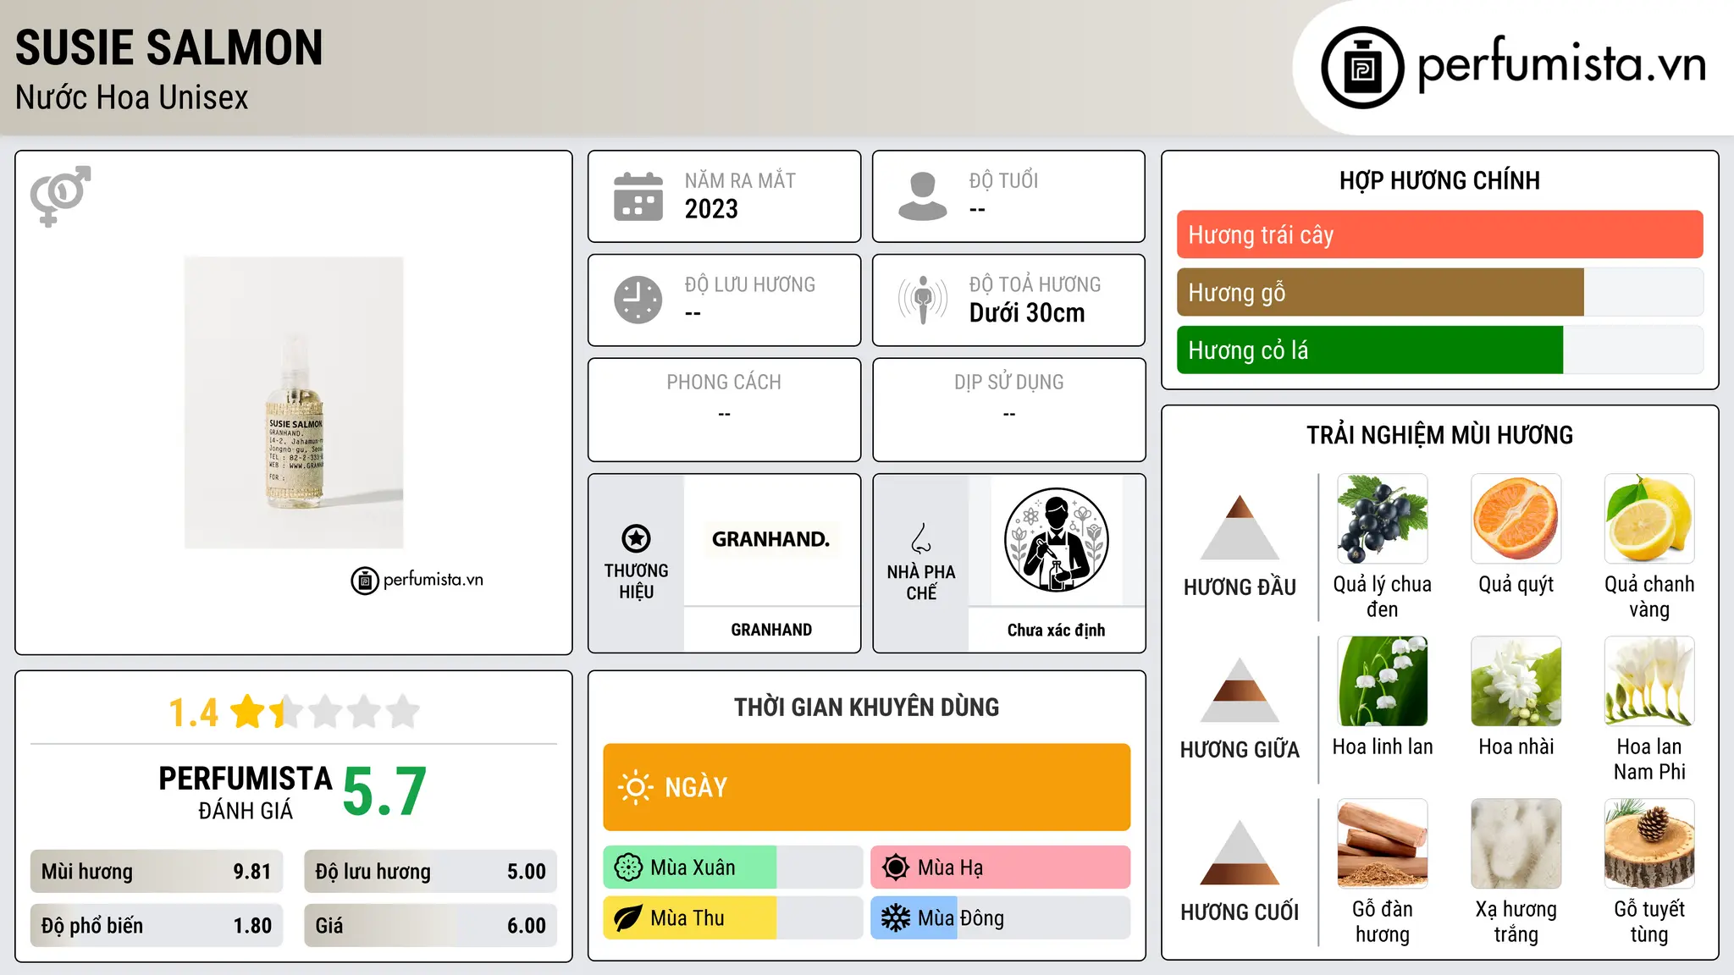Click the first gold rating star
Viewport: 1734px width, 975px height.
tap(248, 712)
